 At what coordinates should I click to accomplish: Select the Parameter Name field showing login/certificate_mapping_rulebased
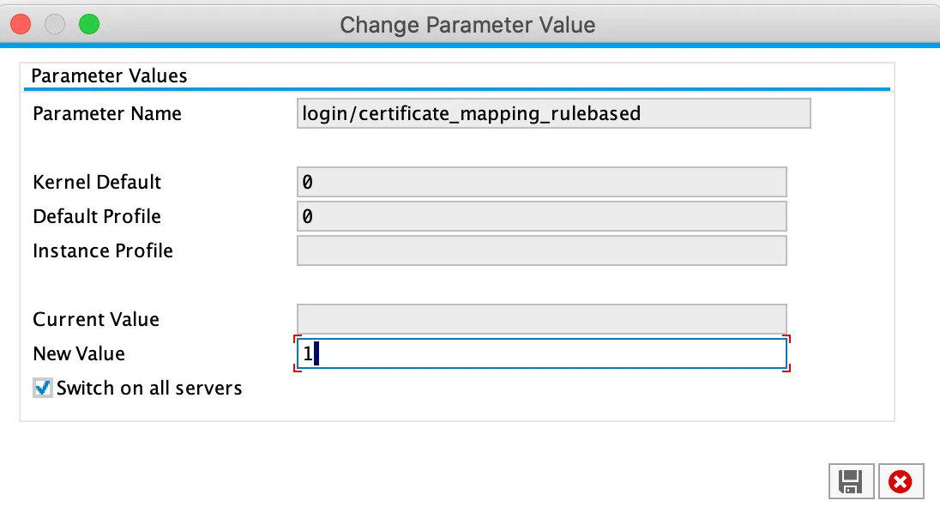[x=552, y=113]
